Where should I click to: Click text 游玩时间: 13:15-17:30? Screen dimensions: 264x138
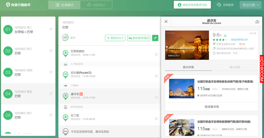tap(83, 98)
